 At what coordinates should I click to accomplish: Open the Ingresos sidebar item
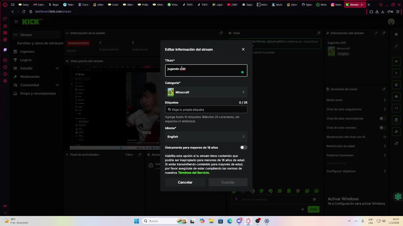(x=27, y=51)
